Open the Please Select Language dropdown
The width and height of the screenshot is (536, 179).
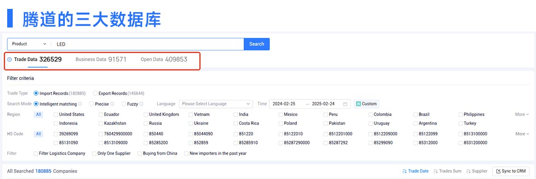tap(216, 104)
